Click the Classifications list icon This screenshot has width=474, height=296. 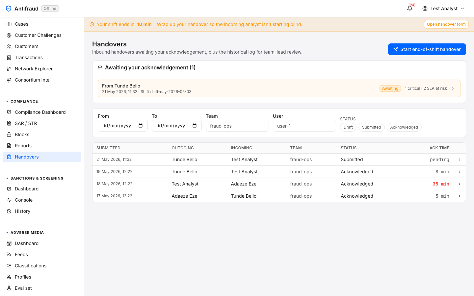click(x=9, y=266)
